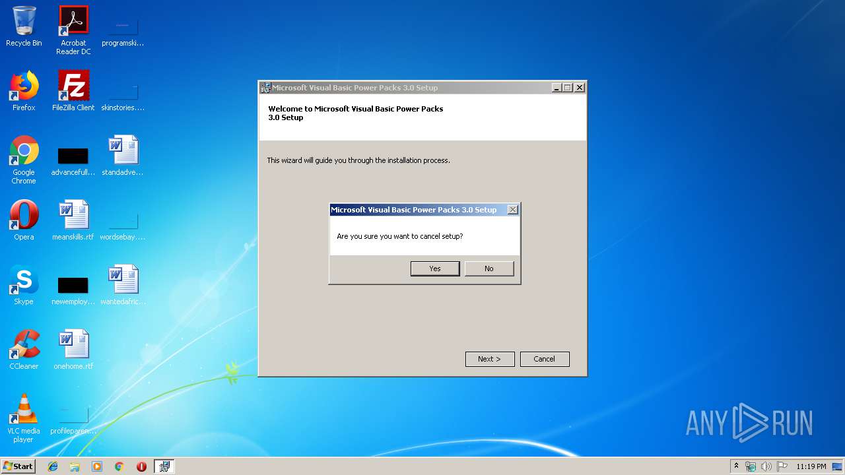Image resolution: width=845 pixels, height=475 pixels.
Task: Select the wordsebay desktop file
Action: (123, 226)
